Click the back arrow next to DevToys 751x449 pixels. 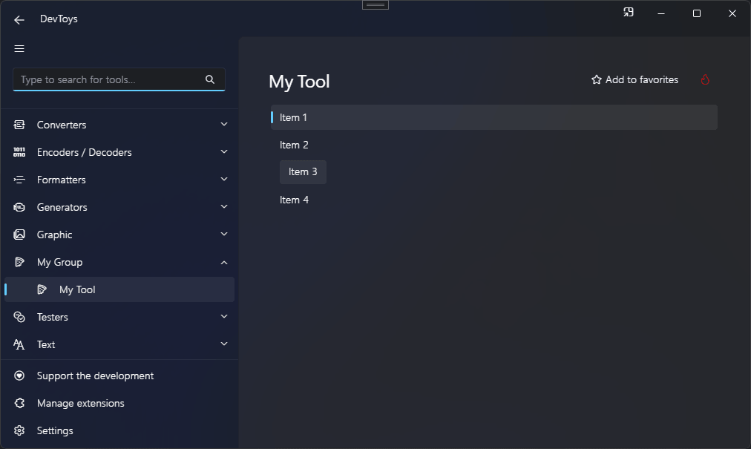pyautogui.click(x=19, y=19)
